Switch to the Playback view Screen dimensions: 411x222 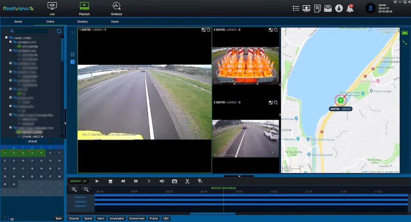pos(84,8)
